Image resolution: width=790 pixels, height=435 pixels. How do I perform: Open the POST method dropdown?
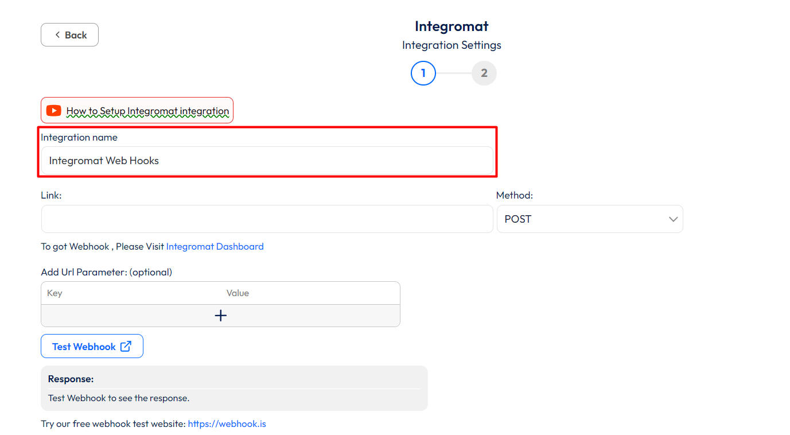point(589,219)
